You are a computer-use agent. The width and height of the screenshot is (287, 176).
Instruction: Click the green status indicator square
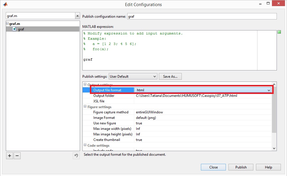[279, 32]
